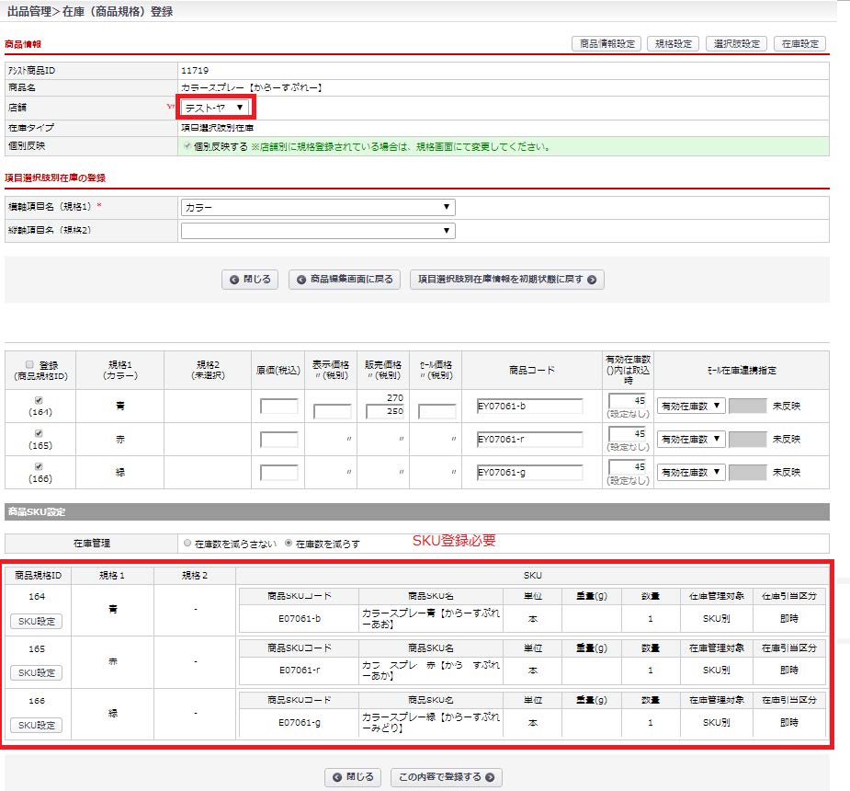Click この内容で登録する at bottom
Screen dimensions: 850x791
(447, 777)
